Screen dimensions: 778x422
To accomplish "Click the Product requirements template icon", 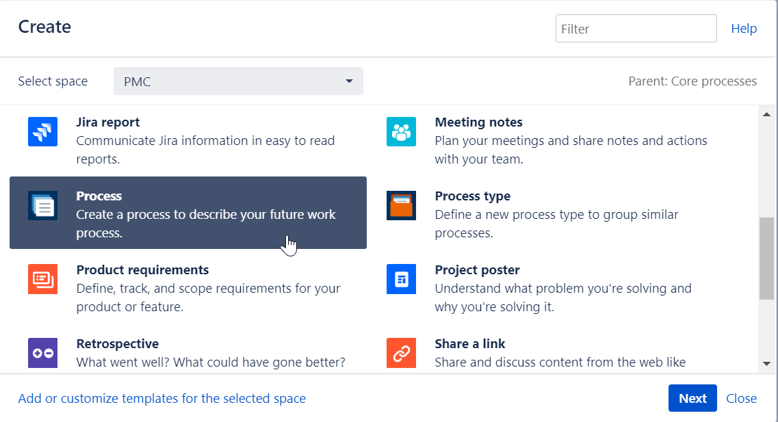I will 42,279.
